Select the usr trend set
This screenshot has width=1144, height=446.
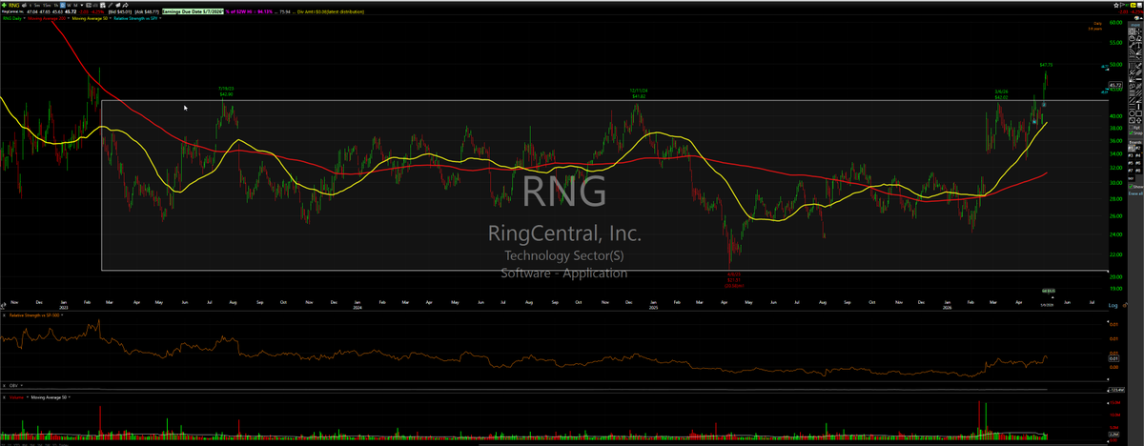[x=1131, y=178]
